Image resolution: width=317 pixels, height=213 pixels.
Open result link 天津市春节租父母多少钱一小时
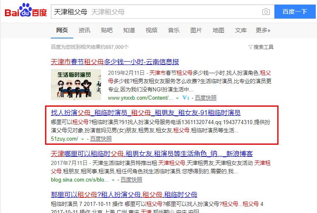pyautogui.click(x=115, y=62)
